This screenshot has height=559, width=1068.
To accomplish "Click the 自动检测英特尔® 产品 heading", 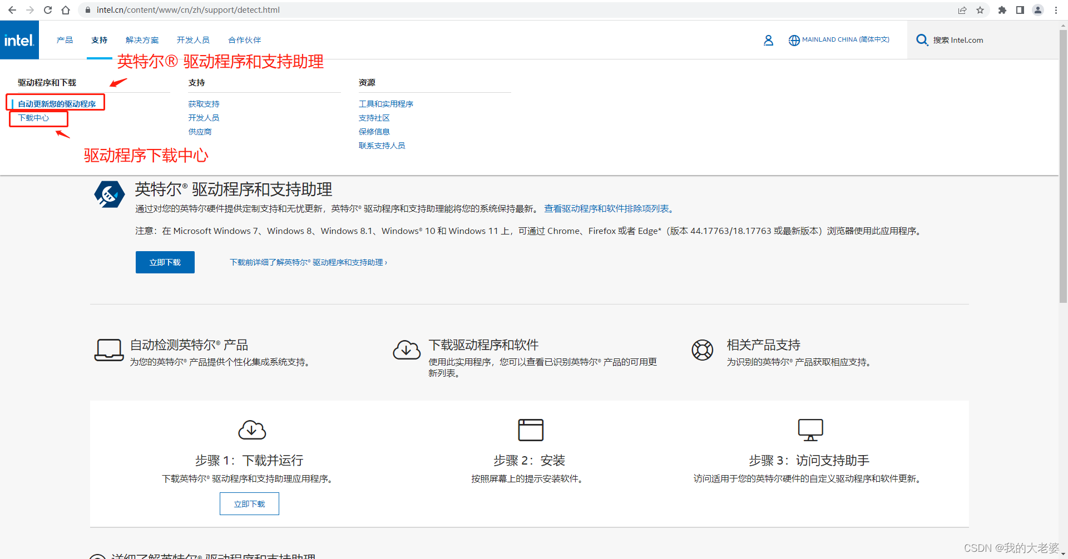I will pos(189,345).
